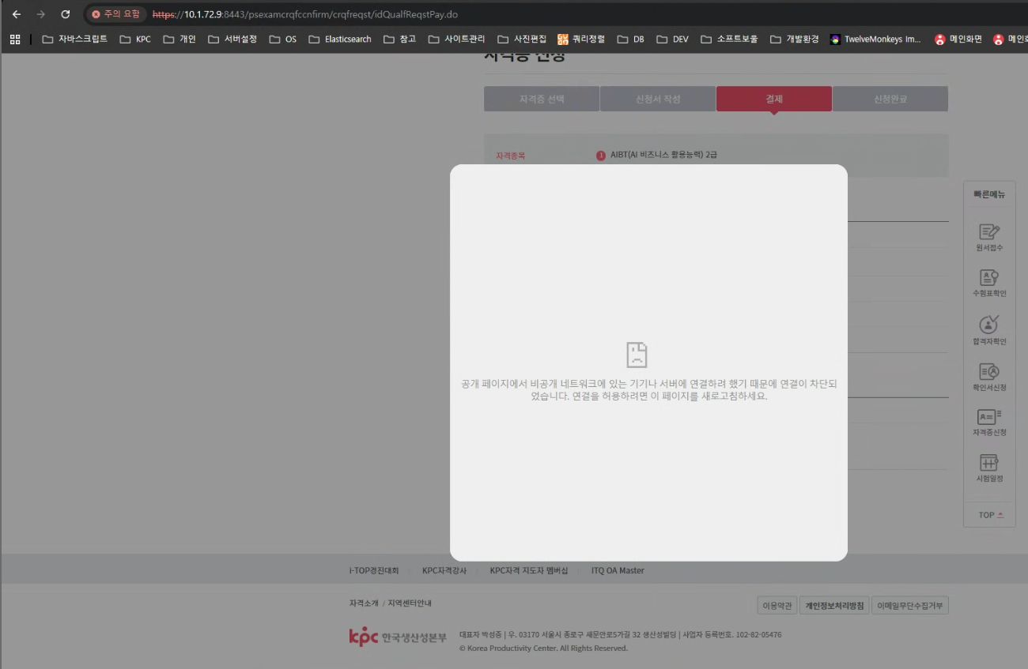Open the KPC bookmark folder
This screenshot has width=1028, height=669.
click(x=134, y=39)
